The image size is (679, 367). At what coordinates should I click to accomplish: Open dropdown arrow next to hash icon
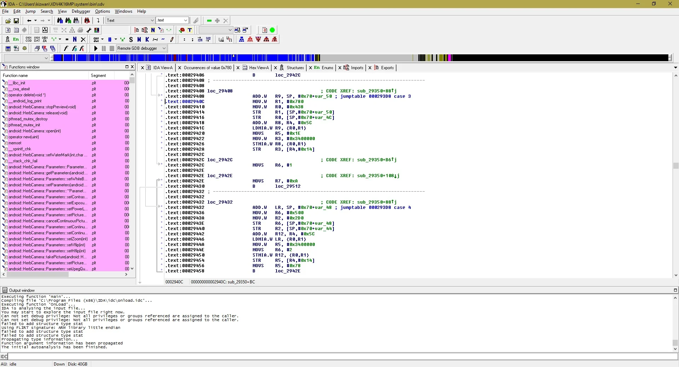116,39
